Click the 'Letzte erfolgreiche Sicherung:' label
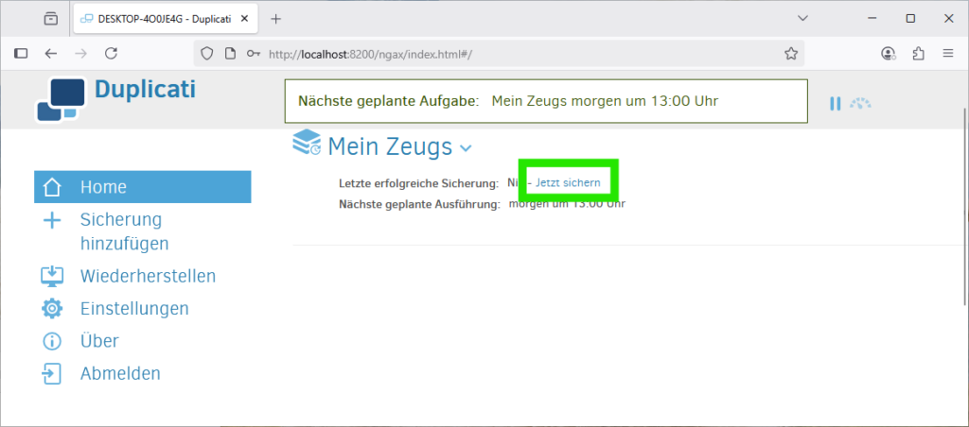This screenshot has height=427, width=969. (418, 183)
